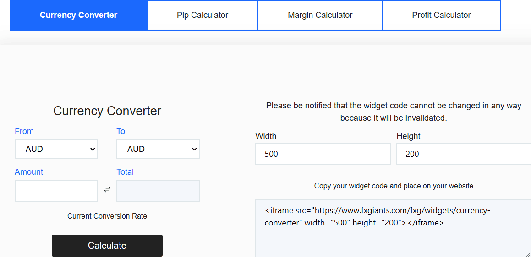Viewport: 531px width, 257px height.
Task: Focus the Amount input field
Action: point(56,191)
